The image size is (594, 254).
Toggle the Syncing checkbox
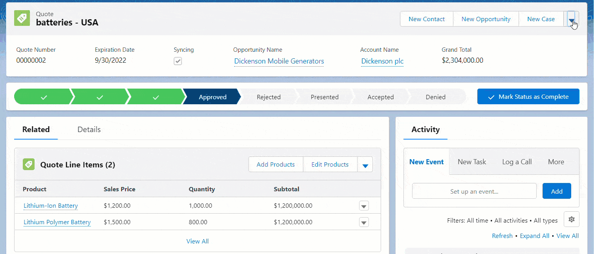tap(178, 61)
